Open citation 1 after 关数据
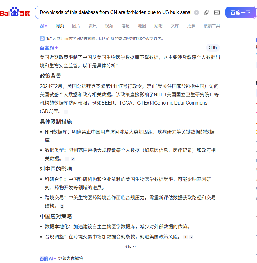Screen dimensions: 257x263 click(67, 159)
